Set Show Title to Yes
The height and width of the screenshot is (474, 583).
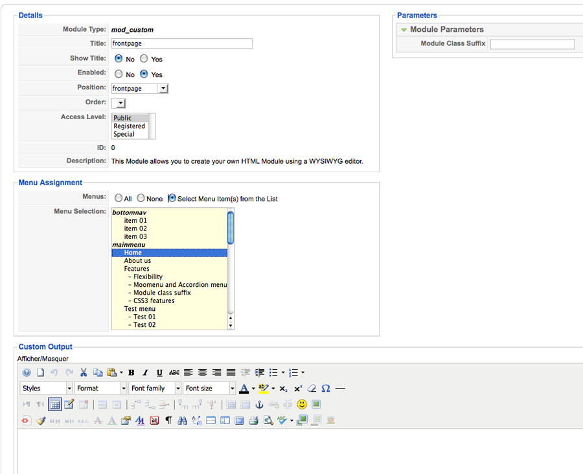[x=144, y=59]
